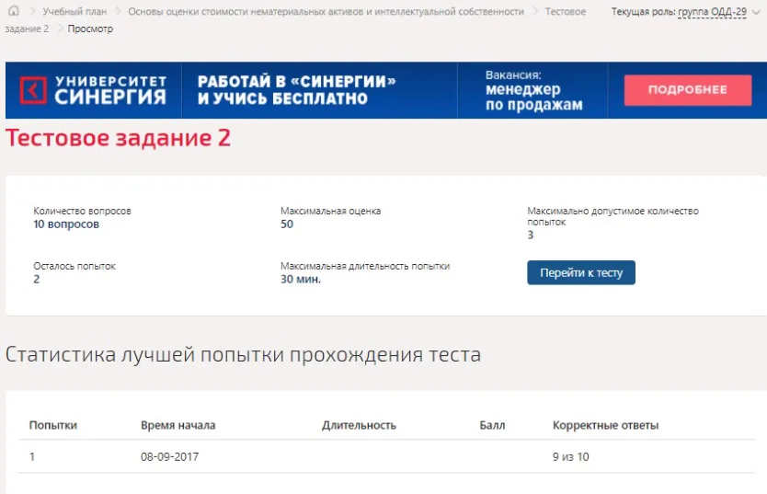Select the группа ОДД-29 role link
The width and height of the screenshot is (767, 494).
(712, 11)
